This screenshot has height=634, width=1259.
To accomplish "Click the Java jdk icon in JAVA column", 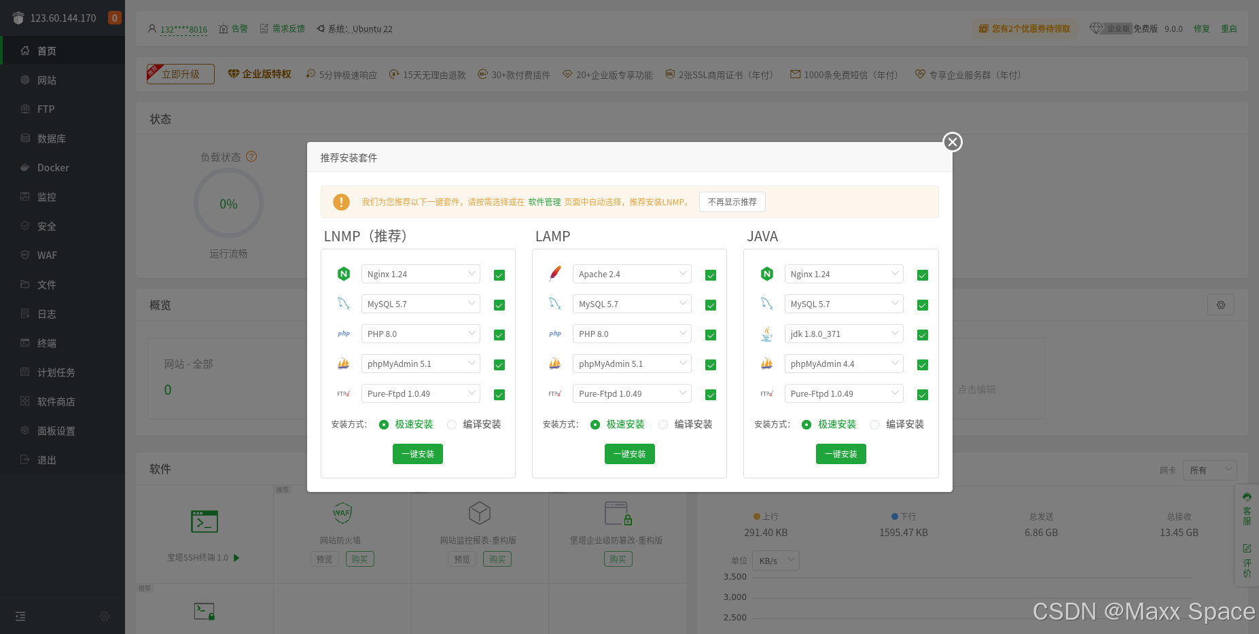I will pos(767,334).
